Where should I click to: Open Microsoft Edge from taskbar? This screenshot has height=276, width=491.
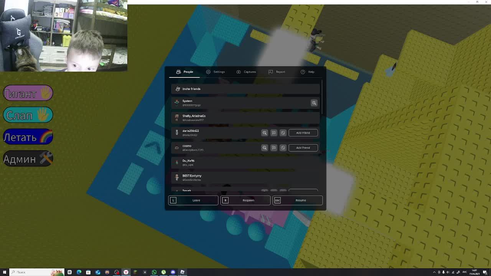pyautogui.click(x=79, y=272)
